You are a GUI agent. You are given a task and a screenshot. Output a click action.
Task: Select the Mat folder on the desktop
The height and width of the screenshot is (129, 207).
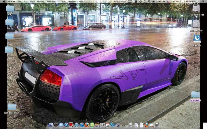click(10, 36)
